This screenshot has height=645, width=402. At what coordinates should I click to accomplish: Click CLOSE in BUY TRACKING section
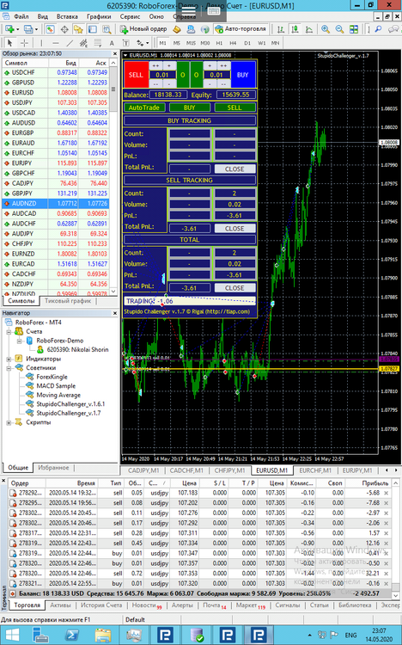pyautogui.click(x=234, y=169)
